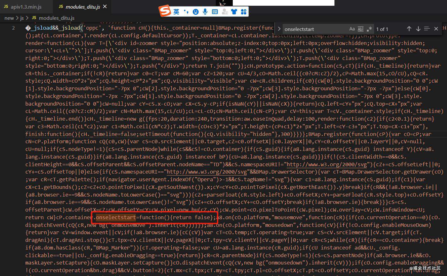
Task: Expand the replace toggle in find widget
Action: (x=278, y=29)
